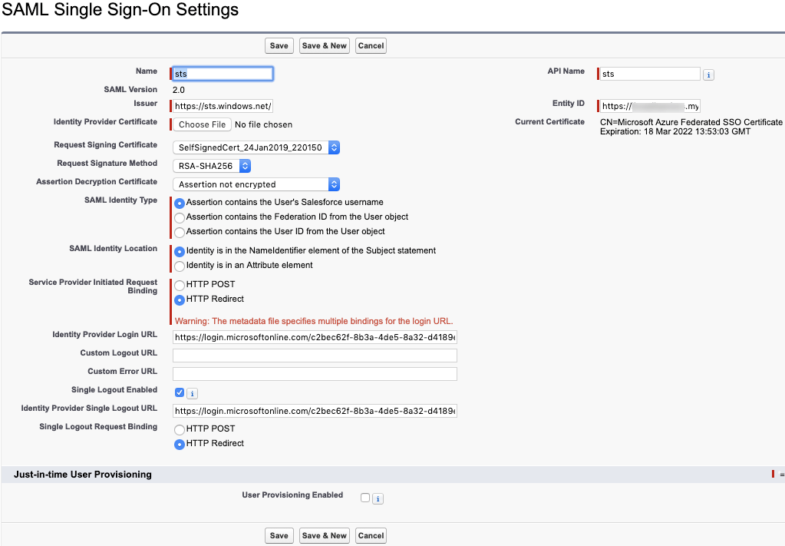This screenshot has width=785, height=546.
Task: Click the info icon beside User Provisioning Enabled
Action: [x=378, y=498]
